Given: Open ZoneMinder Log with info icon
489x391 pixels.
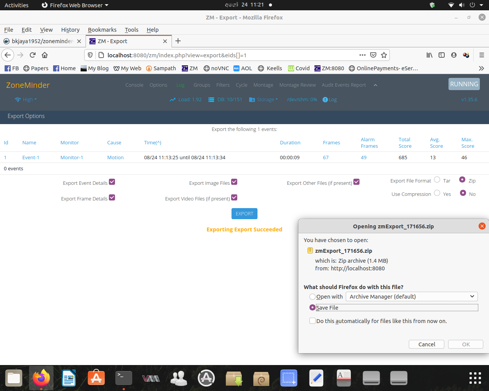Looking at the screenshot, I should pyautogui.click(x=330, y=100).
